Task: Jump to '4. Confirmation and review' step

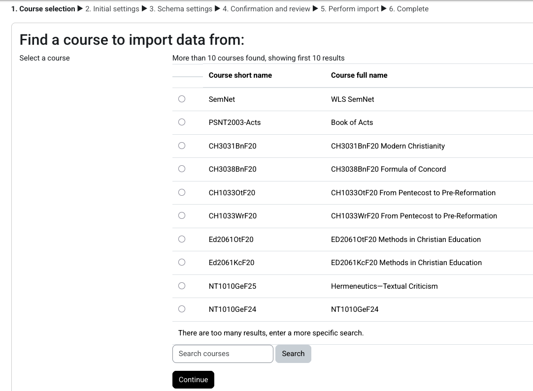Action: click(x=266, y=9)
